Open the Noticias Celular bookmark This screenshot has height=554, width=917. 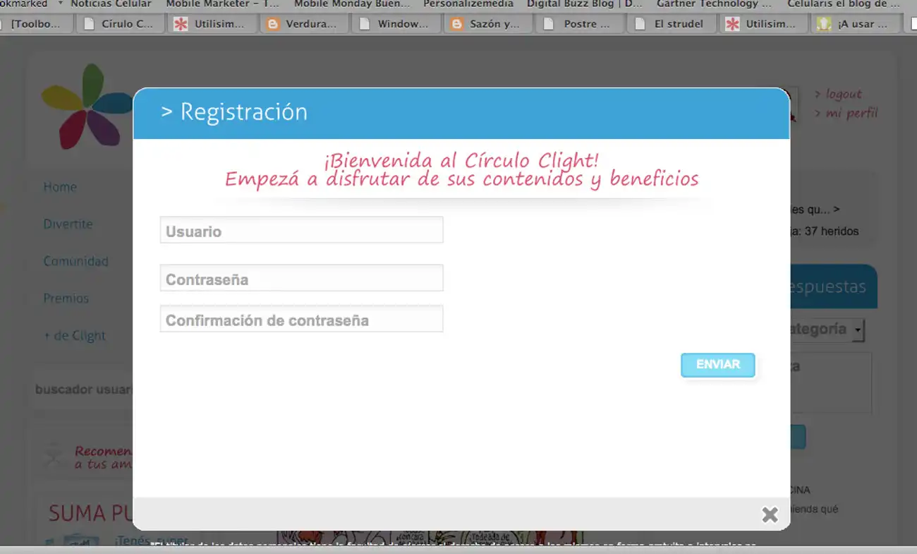(111, 4)
